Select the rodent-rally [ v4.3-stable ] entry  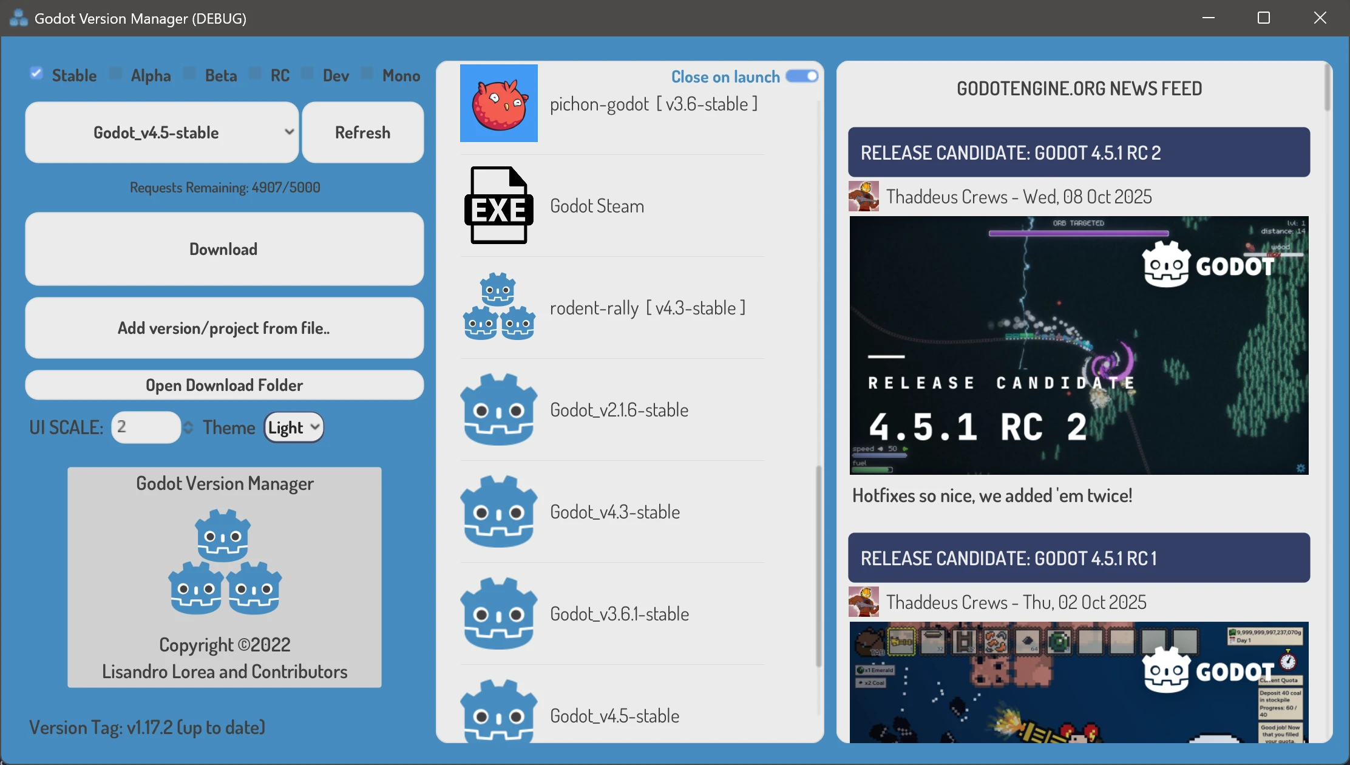[647, 308]
